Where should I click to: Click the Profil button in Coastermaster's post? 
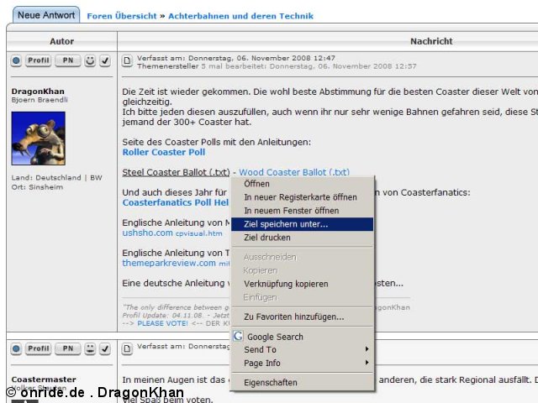click(x=39, y=349)
